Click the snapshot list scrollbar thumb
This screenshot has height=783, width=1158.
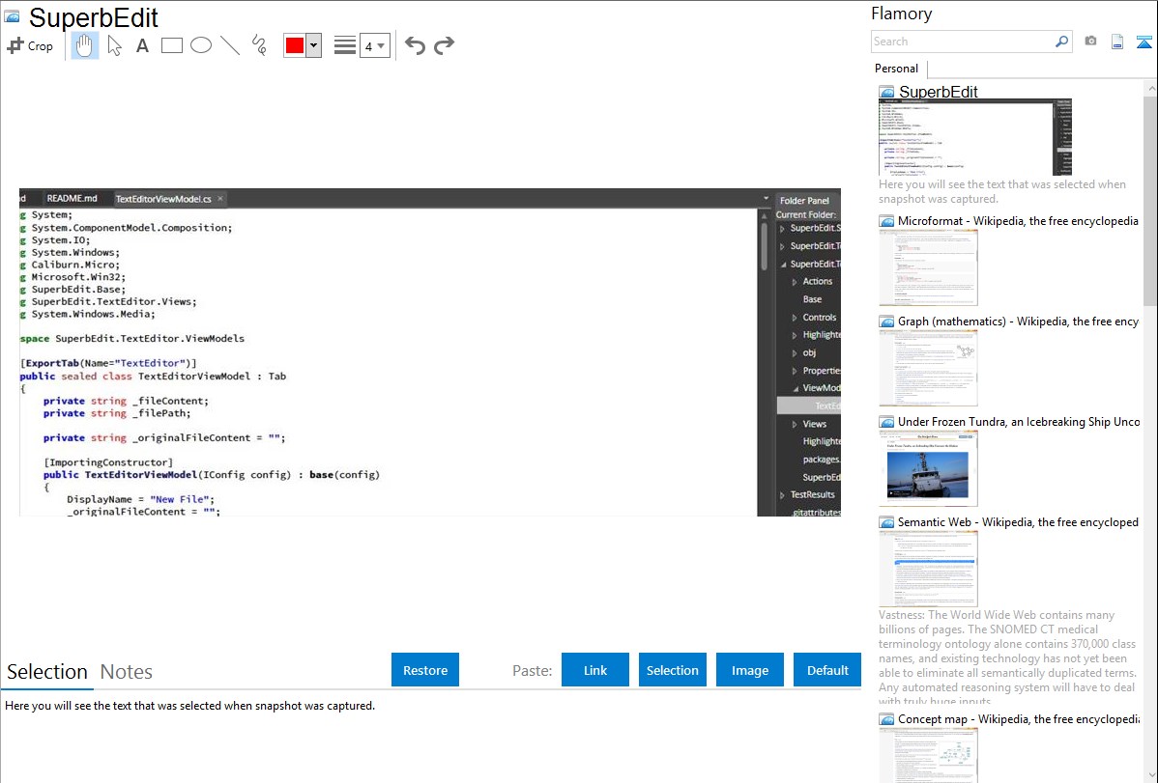[1150, 200]
